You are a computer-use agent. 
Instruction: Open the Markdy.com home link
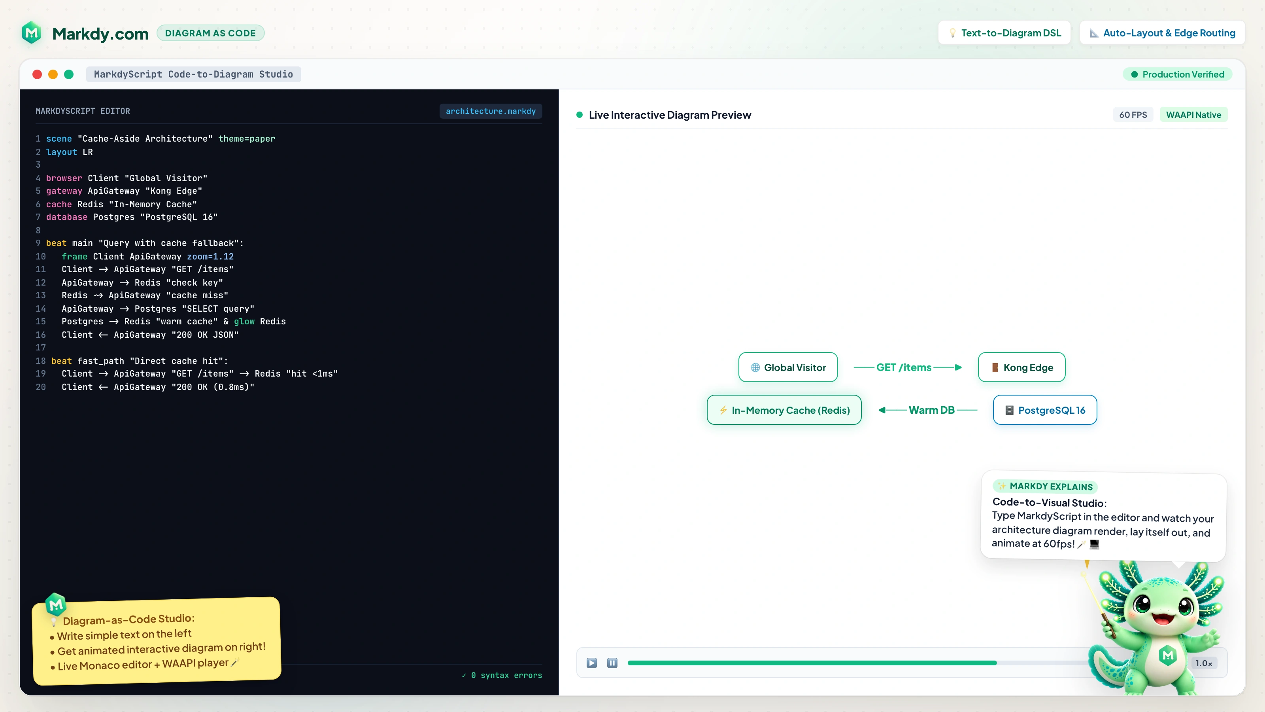[x=100, y=33]
